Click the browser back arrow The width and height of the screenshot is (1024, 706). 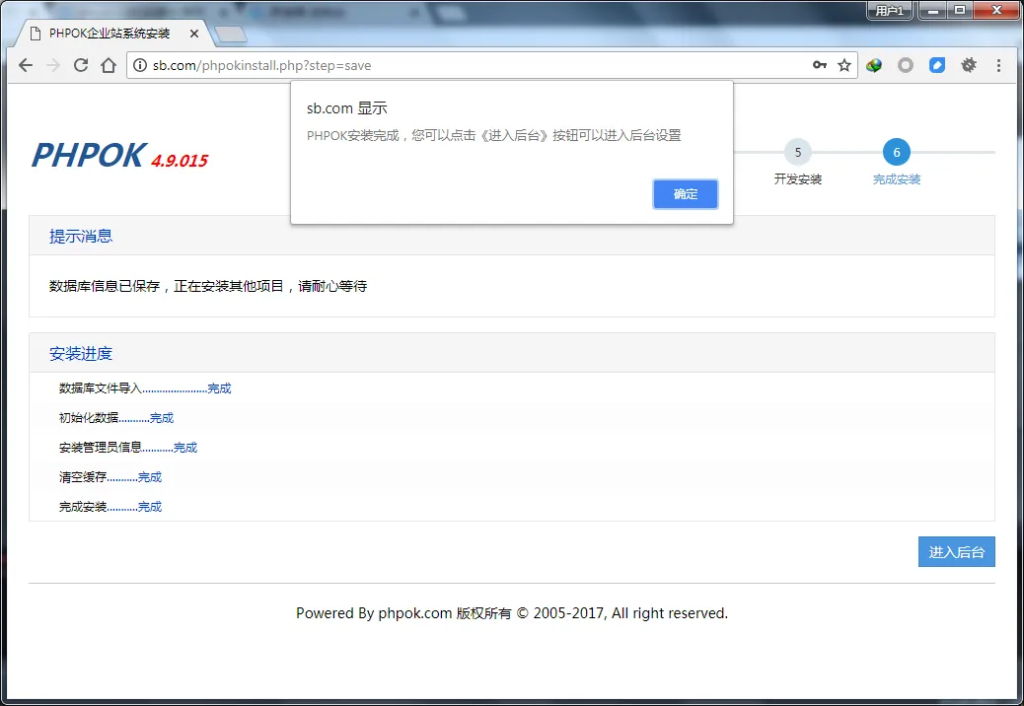point(26,65)
